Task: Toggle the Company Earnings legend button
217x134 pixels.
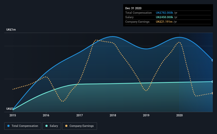Action: coord(80,126)
